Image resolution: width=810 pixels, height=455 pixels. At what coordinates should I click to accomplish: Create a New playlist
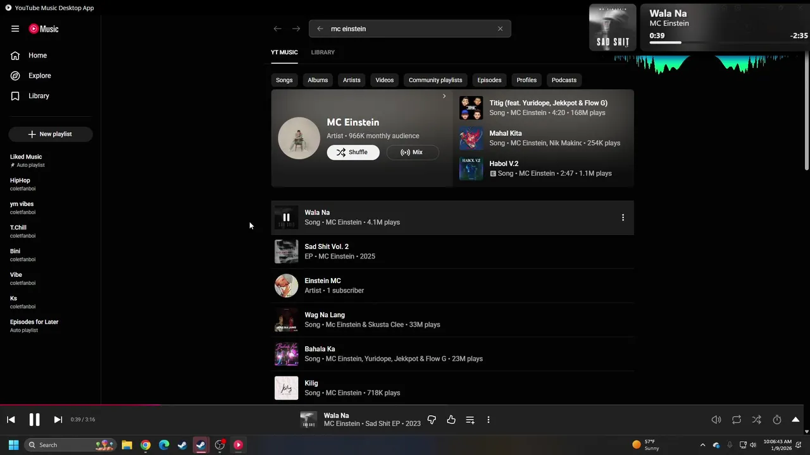51,134
